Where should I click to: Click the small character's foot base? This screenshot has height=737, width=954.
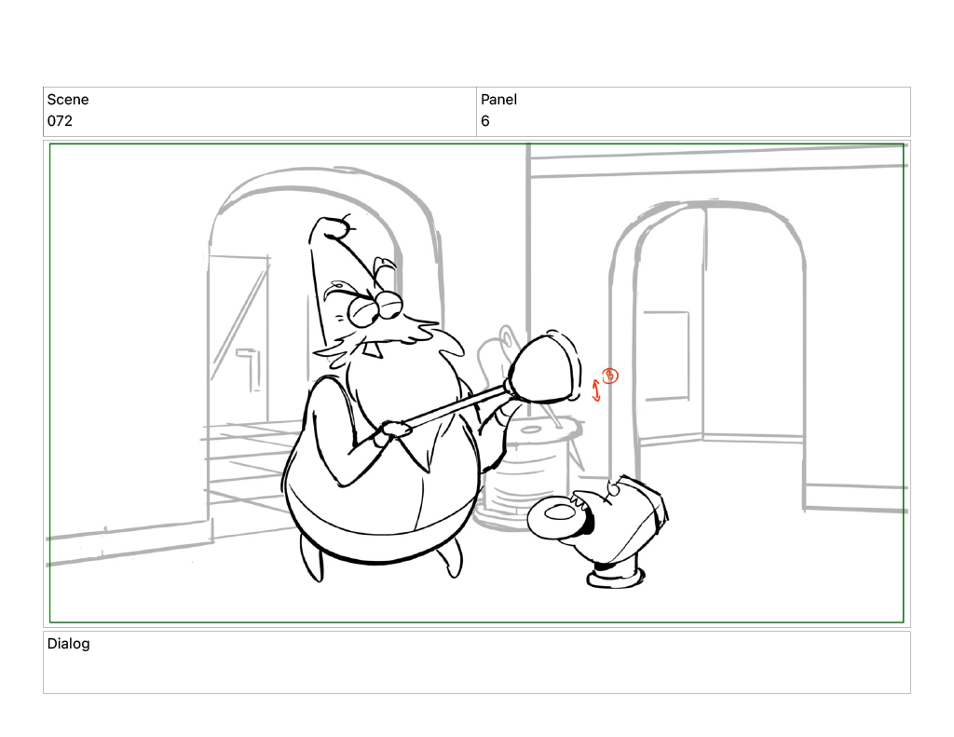pyautogui.click(x=615, y=578)
